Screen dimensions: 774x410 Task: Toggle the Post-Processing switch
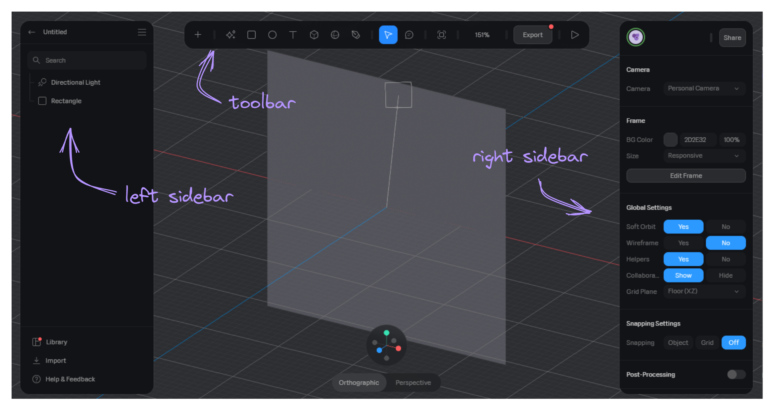(736, 374)
